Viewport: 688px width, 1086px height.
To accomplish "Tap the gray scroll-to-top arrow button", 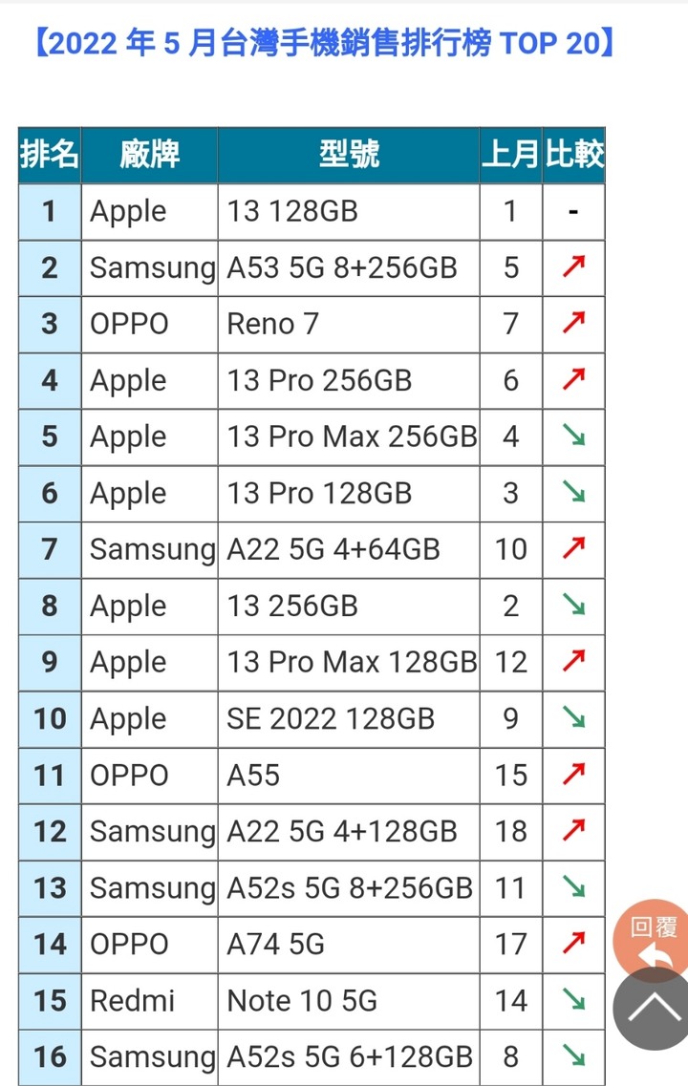I will tap(652, 1010).
